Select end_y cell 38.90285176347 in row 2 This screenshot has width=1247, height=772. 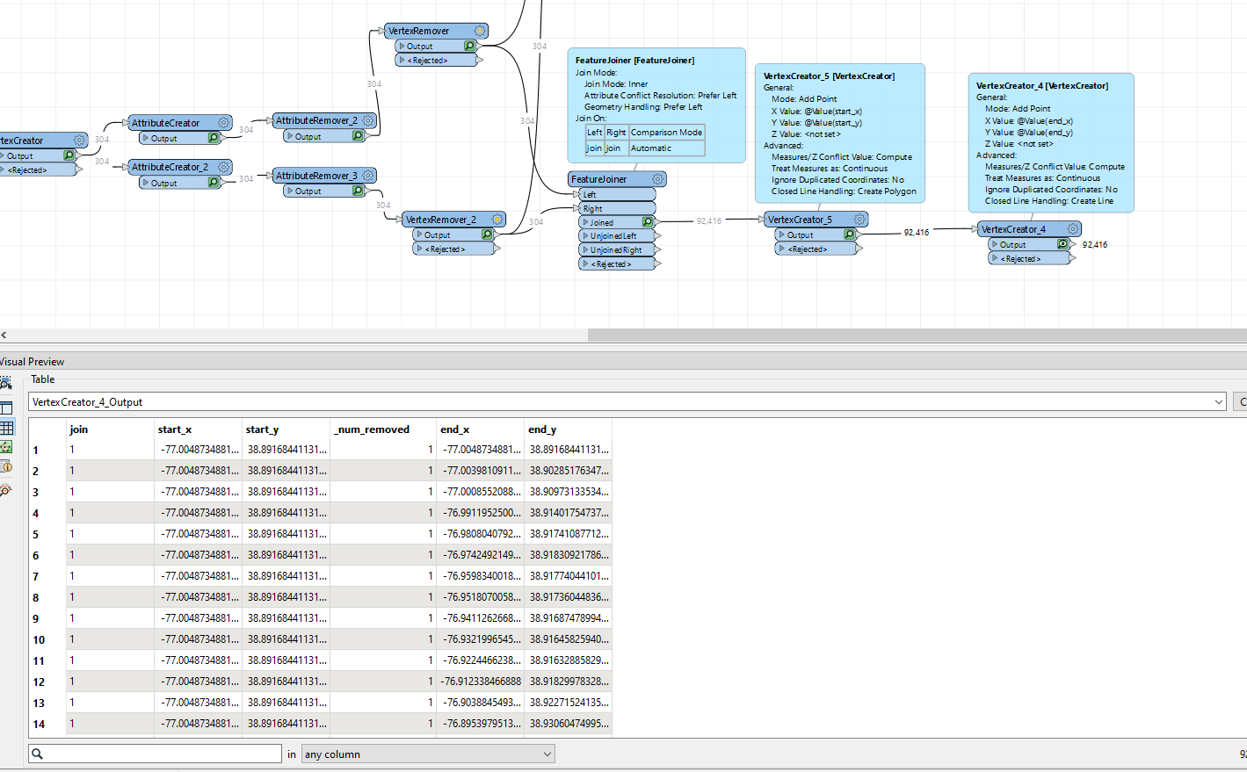point(568,471)
